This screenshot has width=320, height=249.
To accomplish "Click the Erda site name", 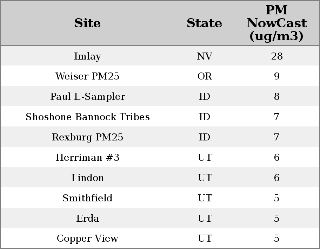I will 87,219.
